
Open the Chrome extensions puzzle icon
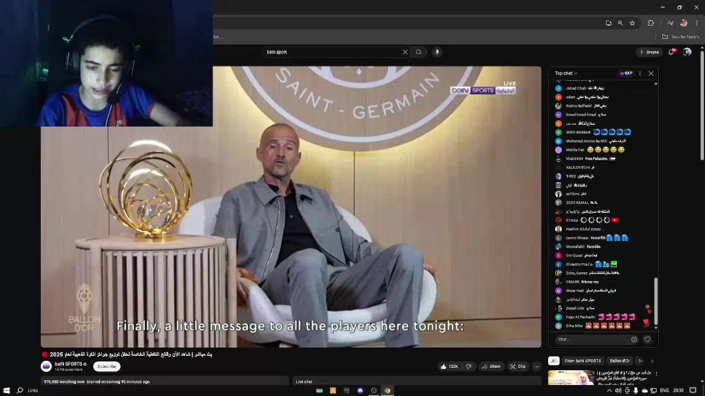pyautogui.click(x=651, y=23)
